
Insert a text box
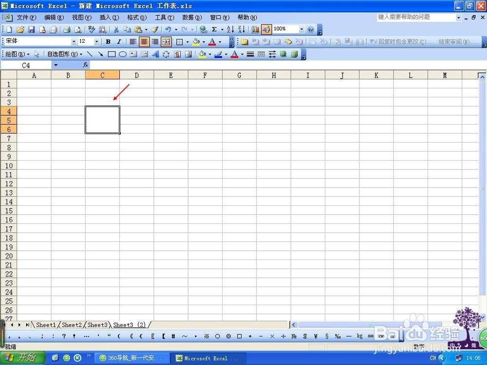tap(133, 54)
